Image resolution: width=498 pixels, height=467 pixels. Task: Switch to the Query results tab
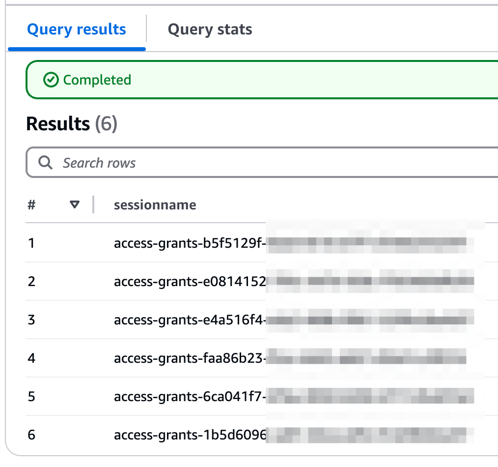coord(77,29)
